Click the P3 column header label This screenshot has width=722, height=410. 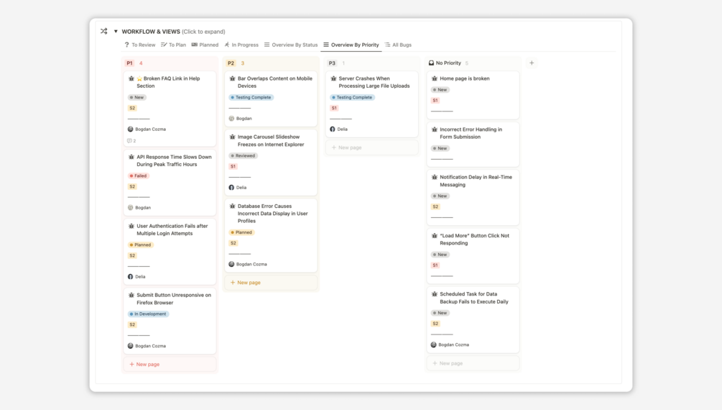click(332, 63)
